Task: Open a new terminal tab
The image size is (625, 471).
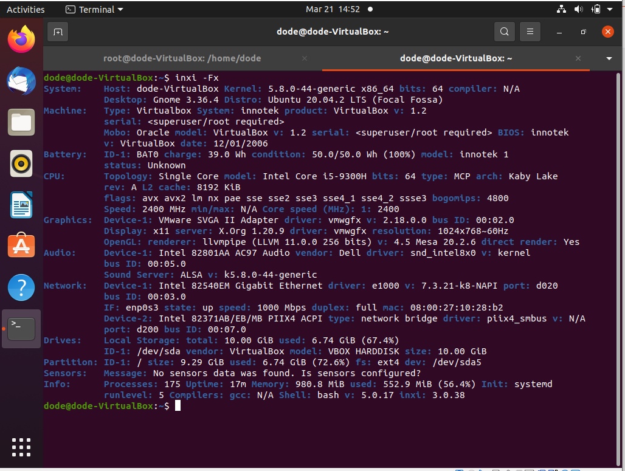Action: 58,32
